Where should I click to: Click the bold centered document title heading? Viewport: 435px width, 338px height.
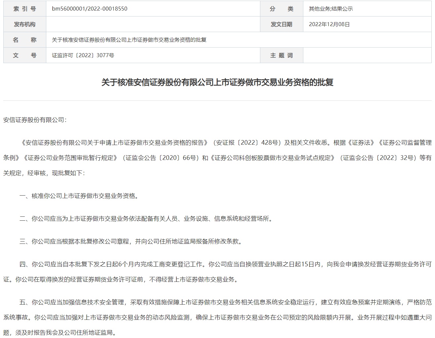point(217,82)
